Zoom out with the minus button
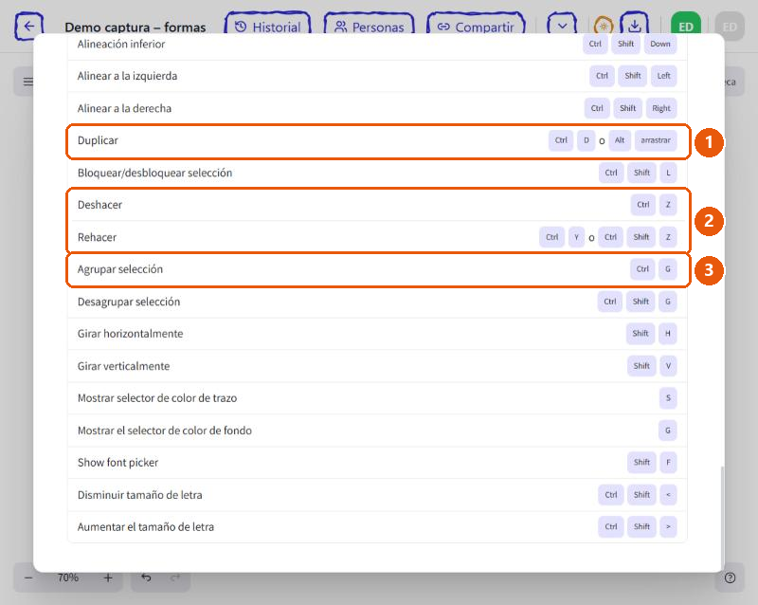Image resolution: width=758 pixels, height=605 pixels. pos(28,577)
